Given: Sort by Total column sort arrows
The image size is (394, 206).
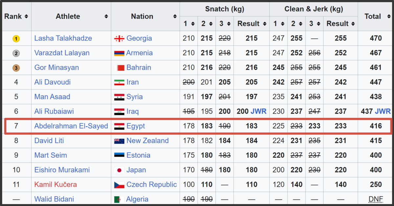Looking at the screenshot, I should coord(388,16).
